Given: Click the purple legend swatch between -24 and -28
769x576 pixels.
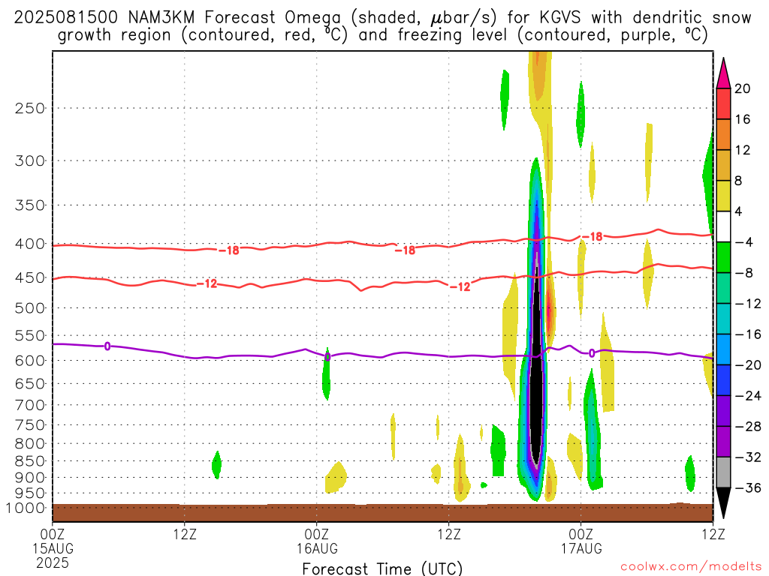Looking at the screenshot, I should coord(723,411).
